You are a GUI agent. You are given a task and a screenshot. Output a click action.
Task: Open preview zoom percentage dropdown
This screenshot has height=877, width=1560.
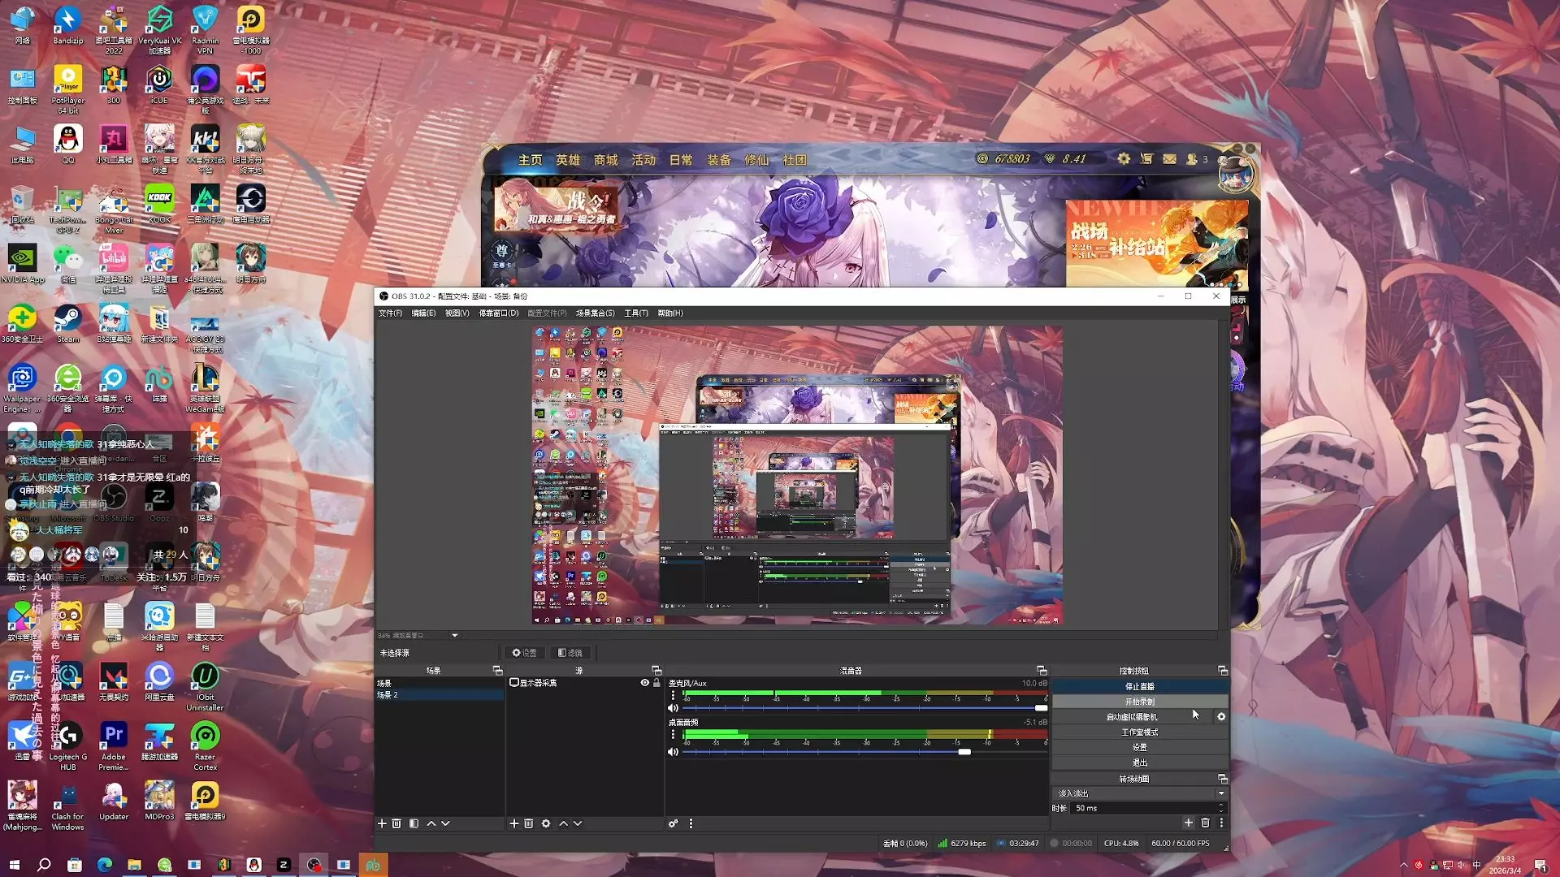coord(454,636)
